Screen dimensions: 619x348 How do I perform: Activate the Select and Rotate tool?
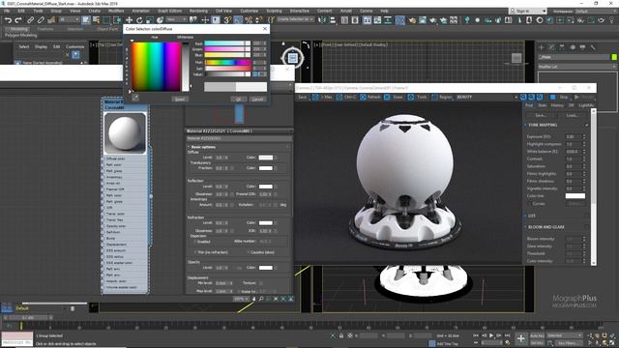click(139, 19)
